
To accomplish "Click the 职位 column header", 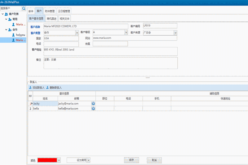I will pos(105,98).
